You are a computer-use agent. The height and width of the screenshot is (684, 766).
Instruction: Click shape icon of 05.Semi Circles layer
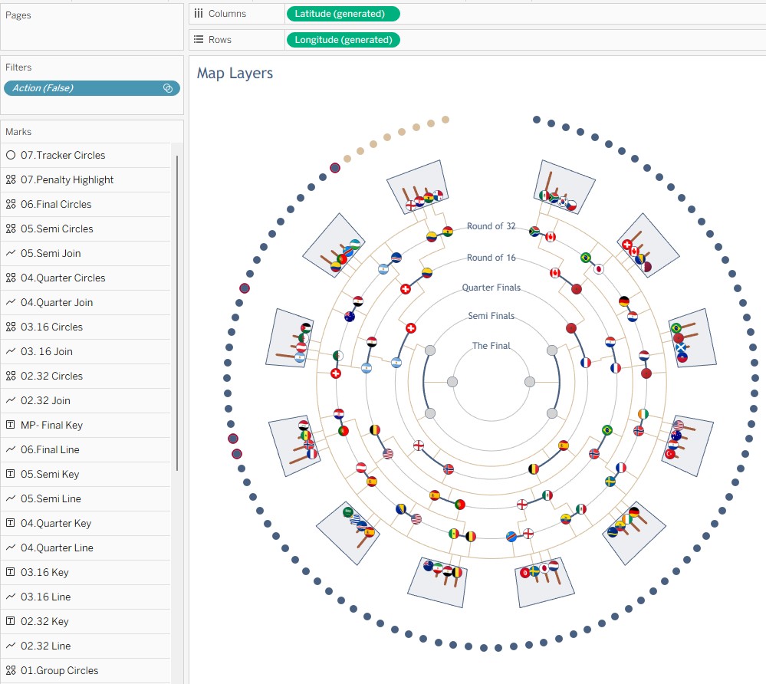(11, 229)
